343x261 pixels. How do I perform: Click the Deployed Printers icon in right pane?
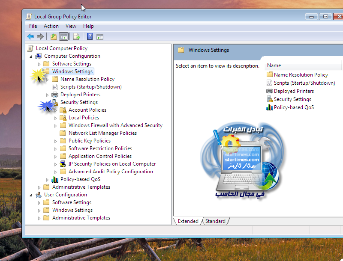[270, 91]
